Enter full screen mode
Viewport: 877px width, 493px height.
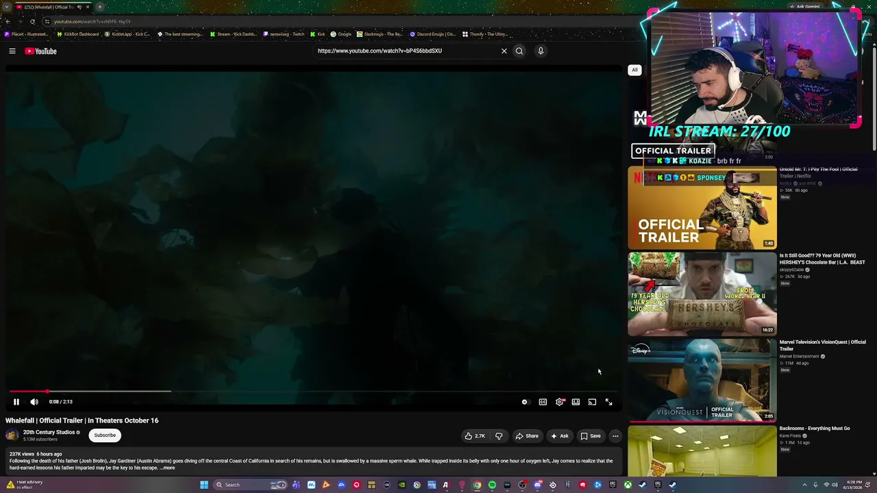(608, 402)
